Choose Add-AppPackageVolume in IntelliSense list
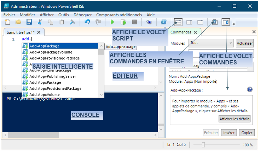The height and width of the screenshot is (151, 260). click(x=60, y=52)
